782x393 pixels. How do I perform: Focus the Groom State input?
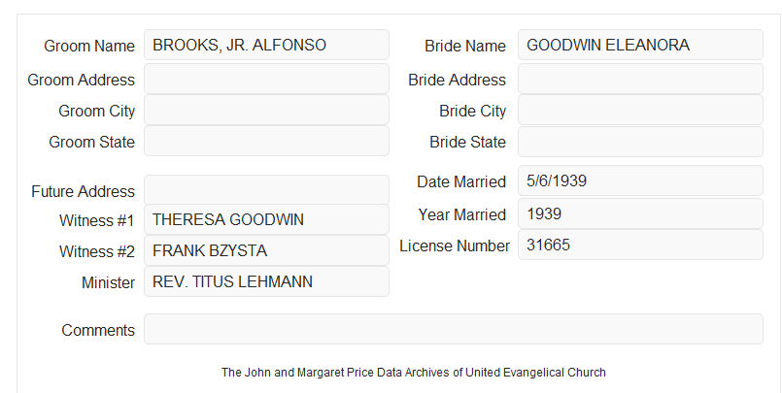tap(266, 141)
